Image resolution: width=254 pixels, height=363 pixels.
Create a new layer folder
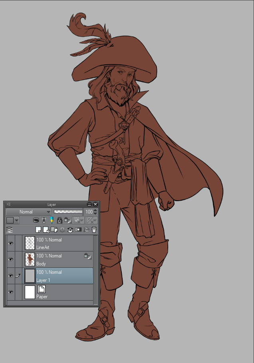click(x=54, y=229)
